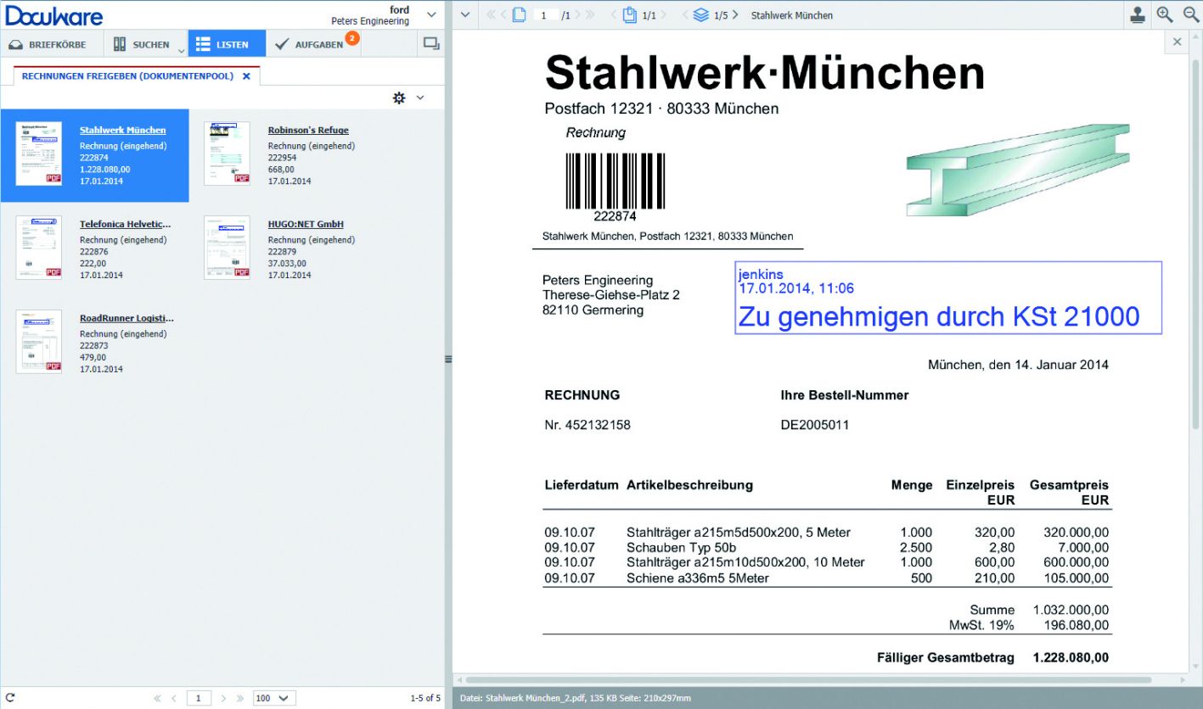1203x709 pixels.
Task: Jump to last page in viewer
Action: pos(590,14)
